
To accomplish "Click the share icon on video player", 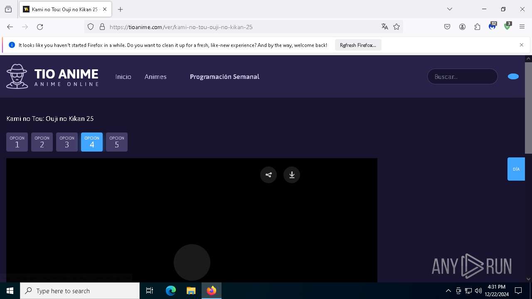I will 268,175.
